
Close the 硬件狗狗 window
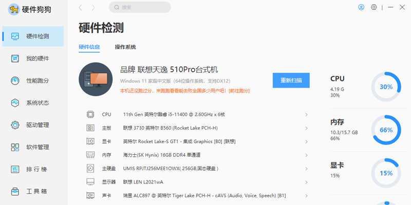402,7
